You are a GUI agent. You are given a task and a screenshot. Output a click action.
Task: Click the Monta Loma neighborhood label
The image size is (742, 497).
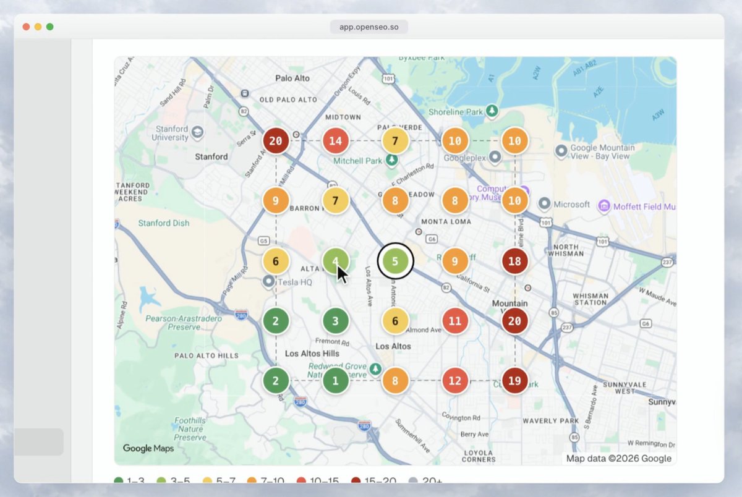(x=446, y=221)
